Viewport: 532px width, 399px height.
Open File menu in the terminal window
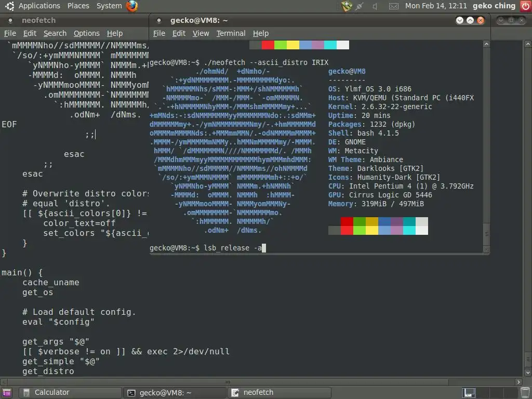pos(159,33)
